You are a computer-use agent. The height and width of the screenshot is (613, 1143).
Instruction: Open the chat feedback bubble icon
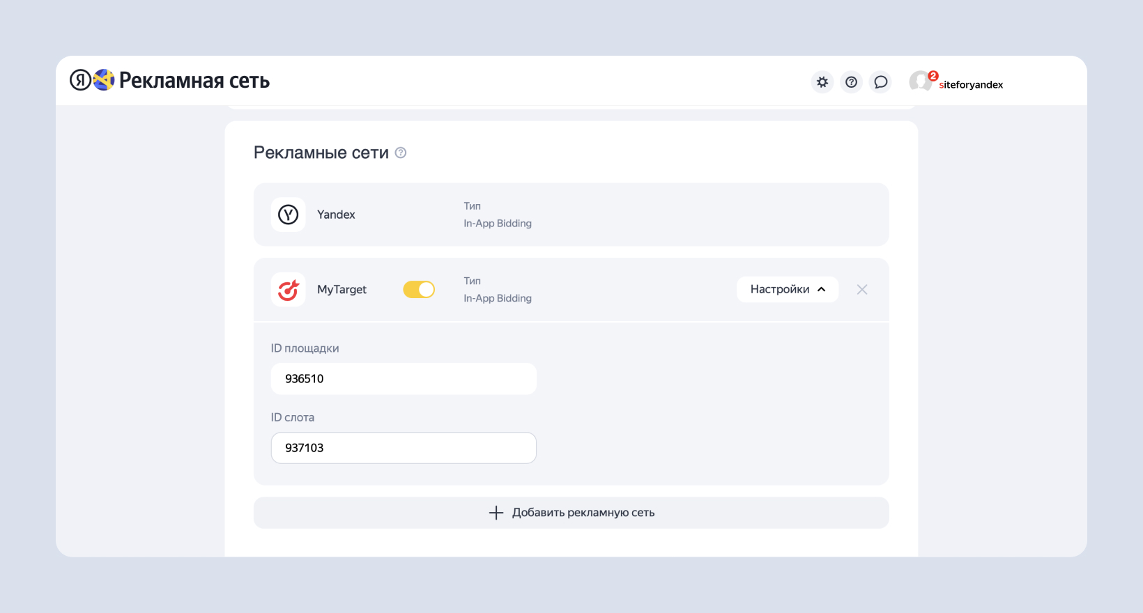[x=880, y=82]
